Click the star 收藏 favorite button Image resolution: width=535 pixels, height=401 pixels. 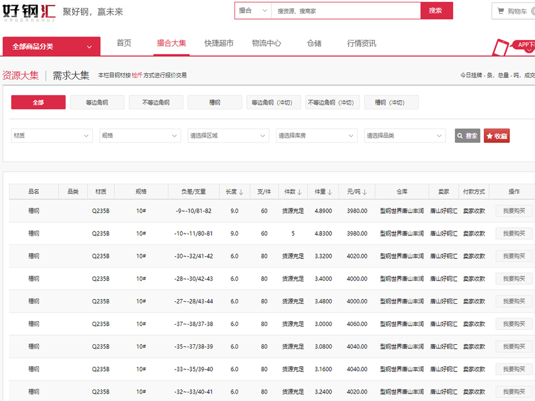click(x=496, y=136)
